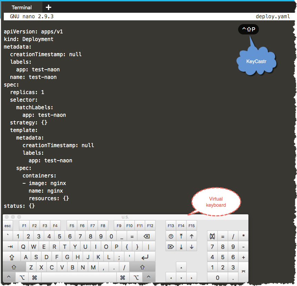Viewport: 297px width, 286px height.
Task: Click the Page Up key next to F15 column
Action: (192, 236)
